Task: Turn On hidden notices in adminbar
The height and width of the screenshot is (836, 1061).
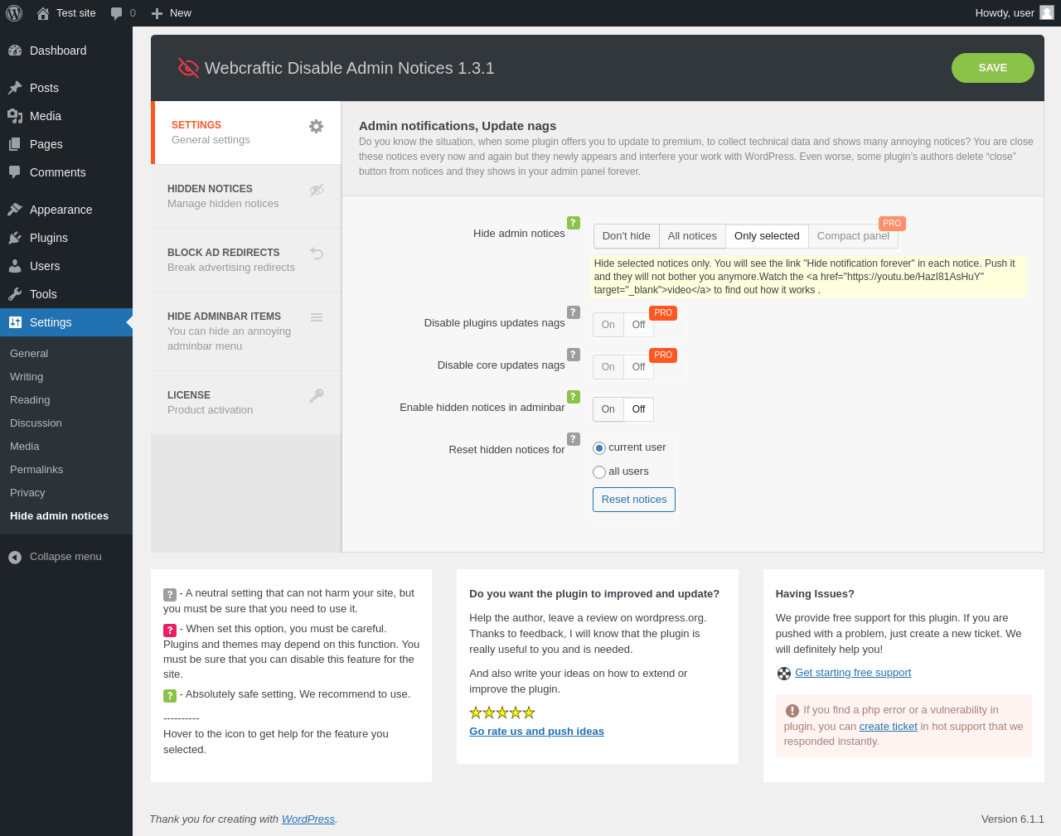Action: pyautogui.click(x=608, y=409)
